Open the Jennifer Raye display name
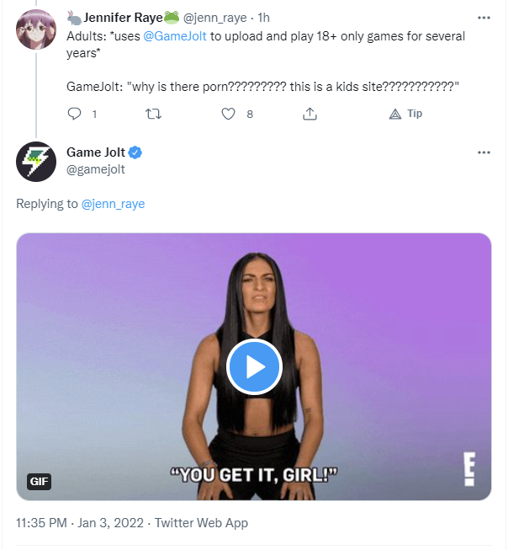The width and height of the screenshot is (508, 550). click(122, 17)
